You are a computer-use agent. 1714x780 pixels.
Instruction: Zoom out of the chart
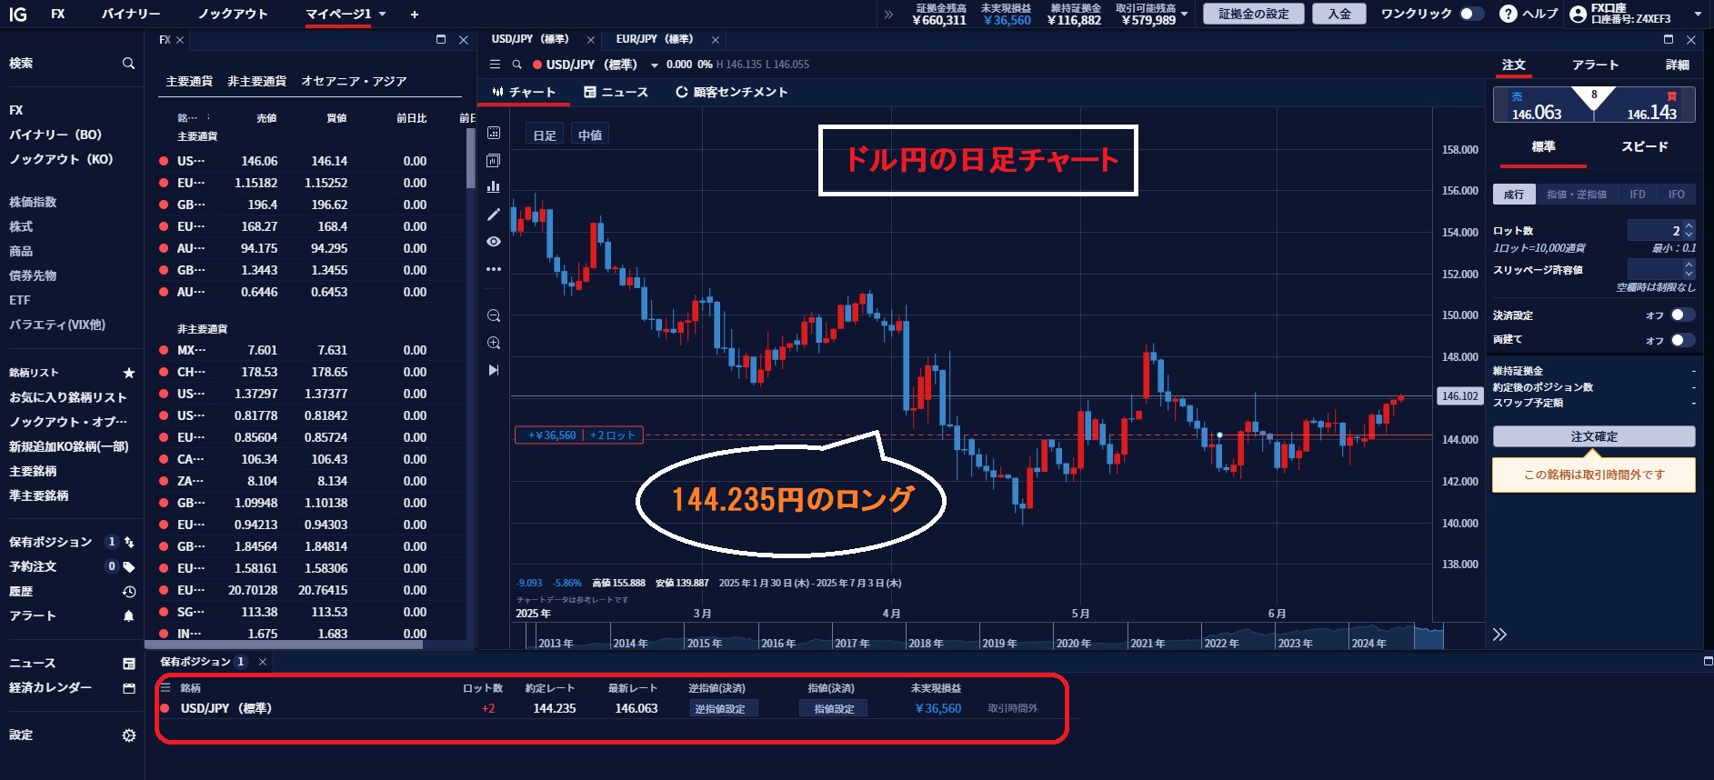point(494,315)
